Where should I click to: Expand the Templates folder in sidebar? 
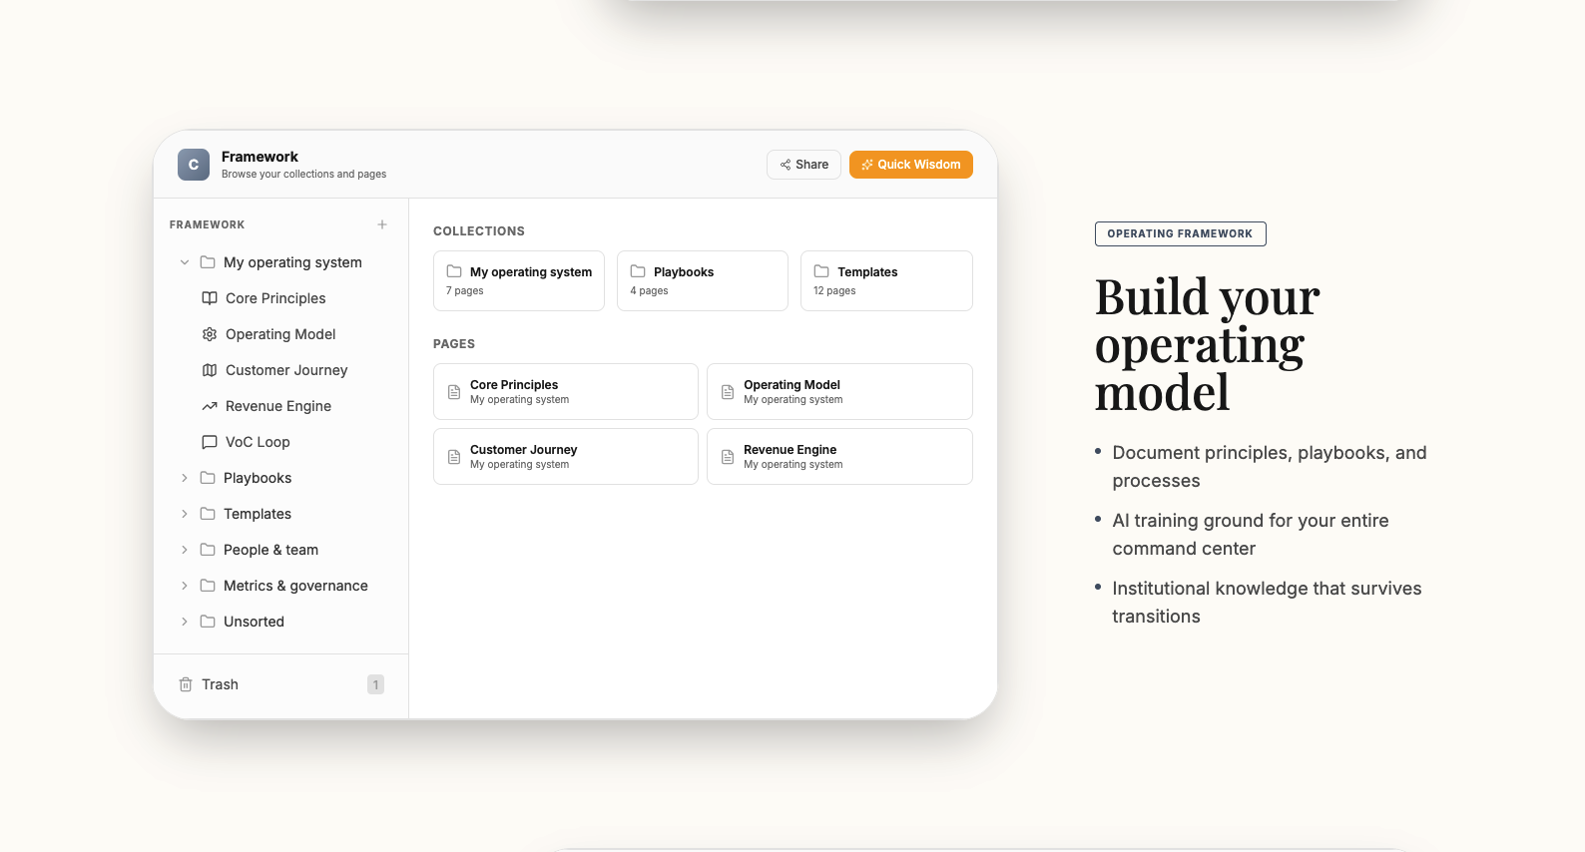[x=185, y=514]
